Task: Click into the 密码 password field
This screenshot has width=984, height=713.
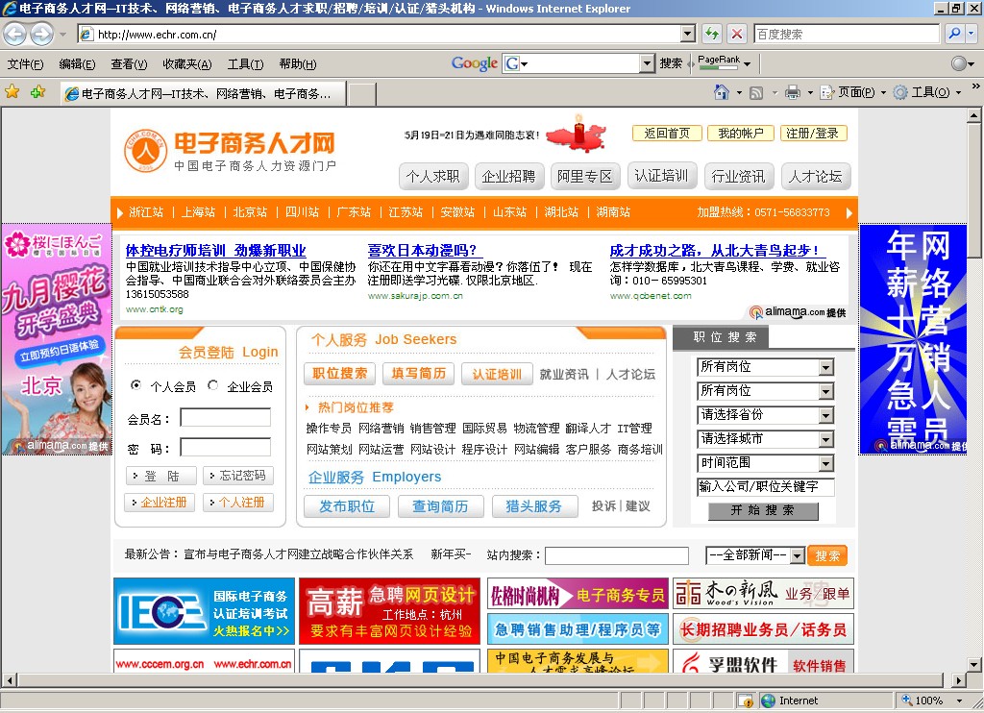Action: tap(225, 448)
